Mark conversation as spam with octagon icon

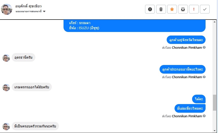point(150,9)
